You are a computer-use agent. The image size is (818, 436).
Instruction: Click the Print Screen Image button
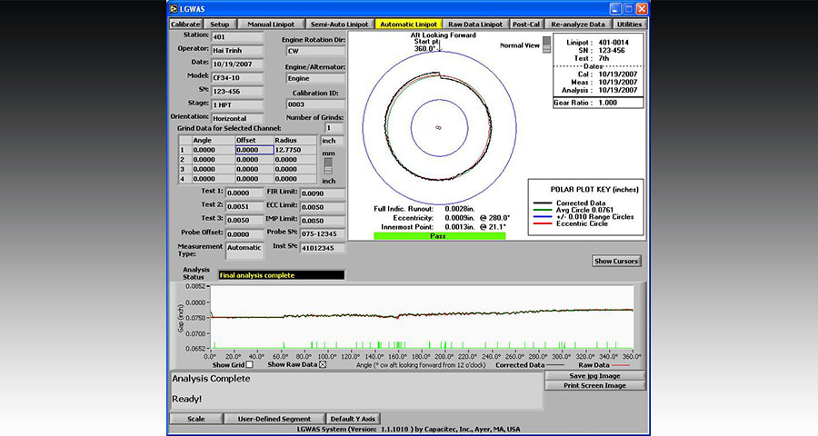click(594, 385)
